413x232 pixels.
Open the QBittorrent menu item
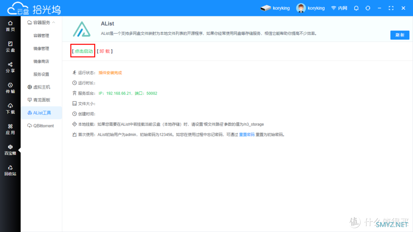click(x=41, y=126)
